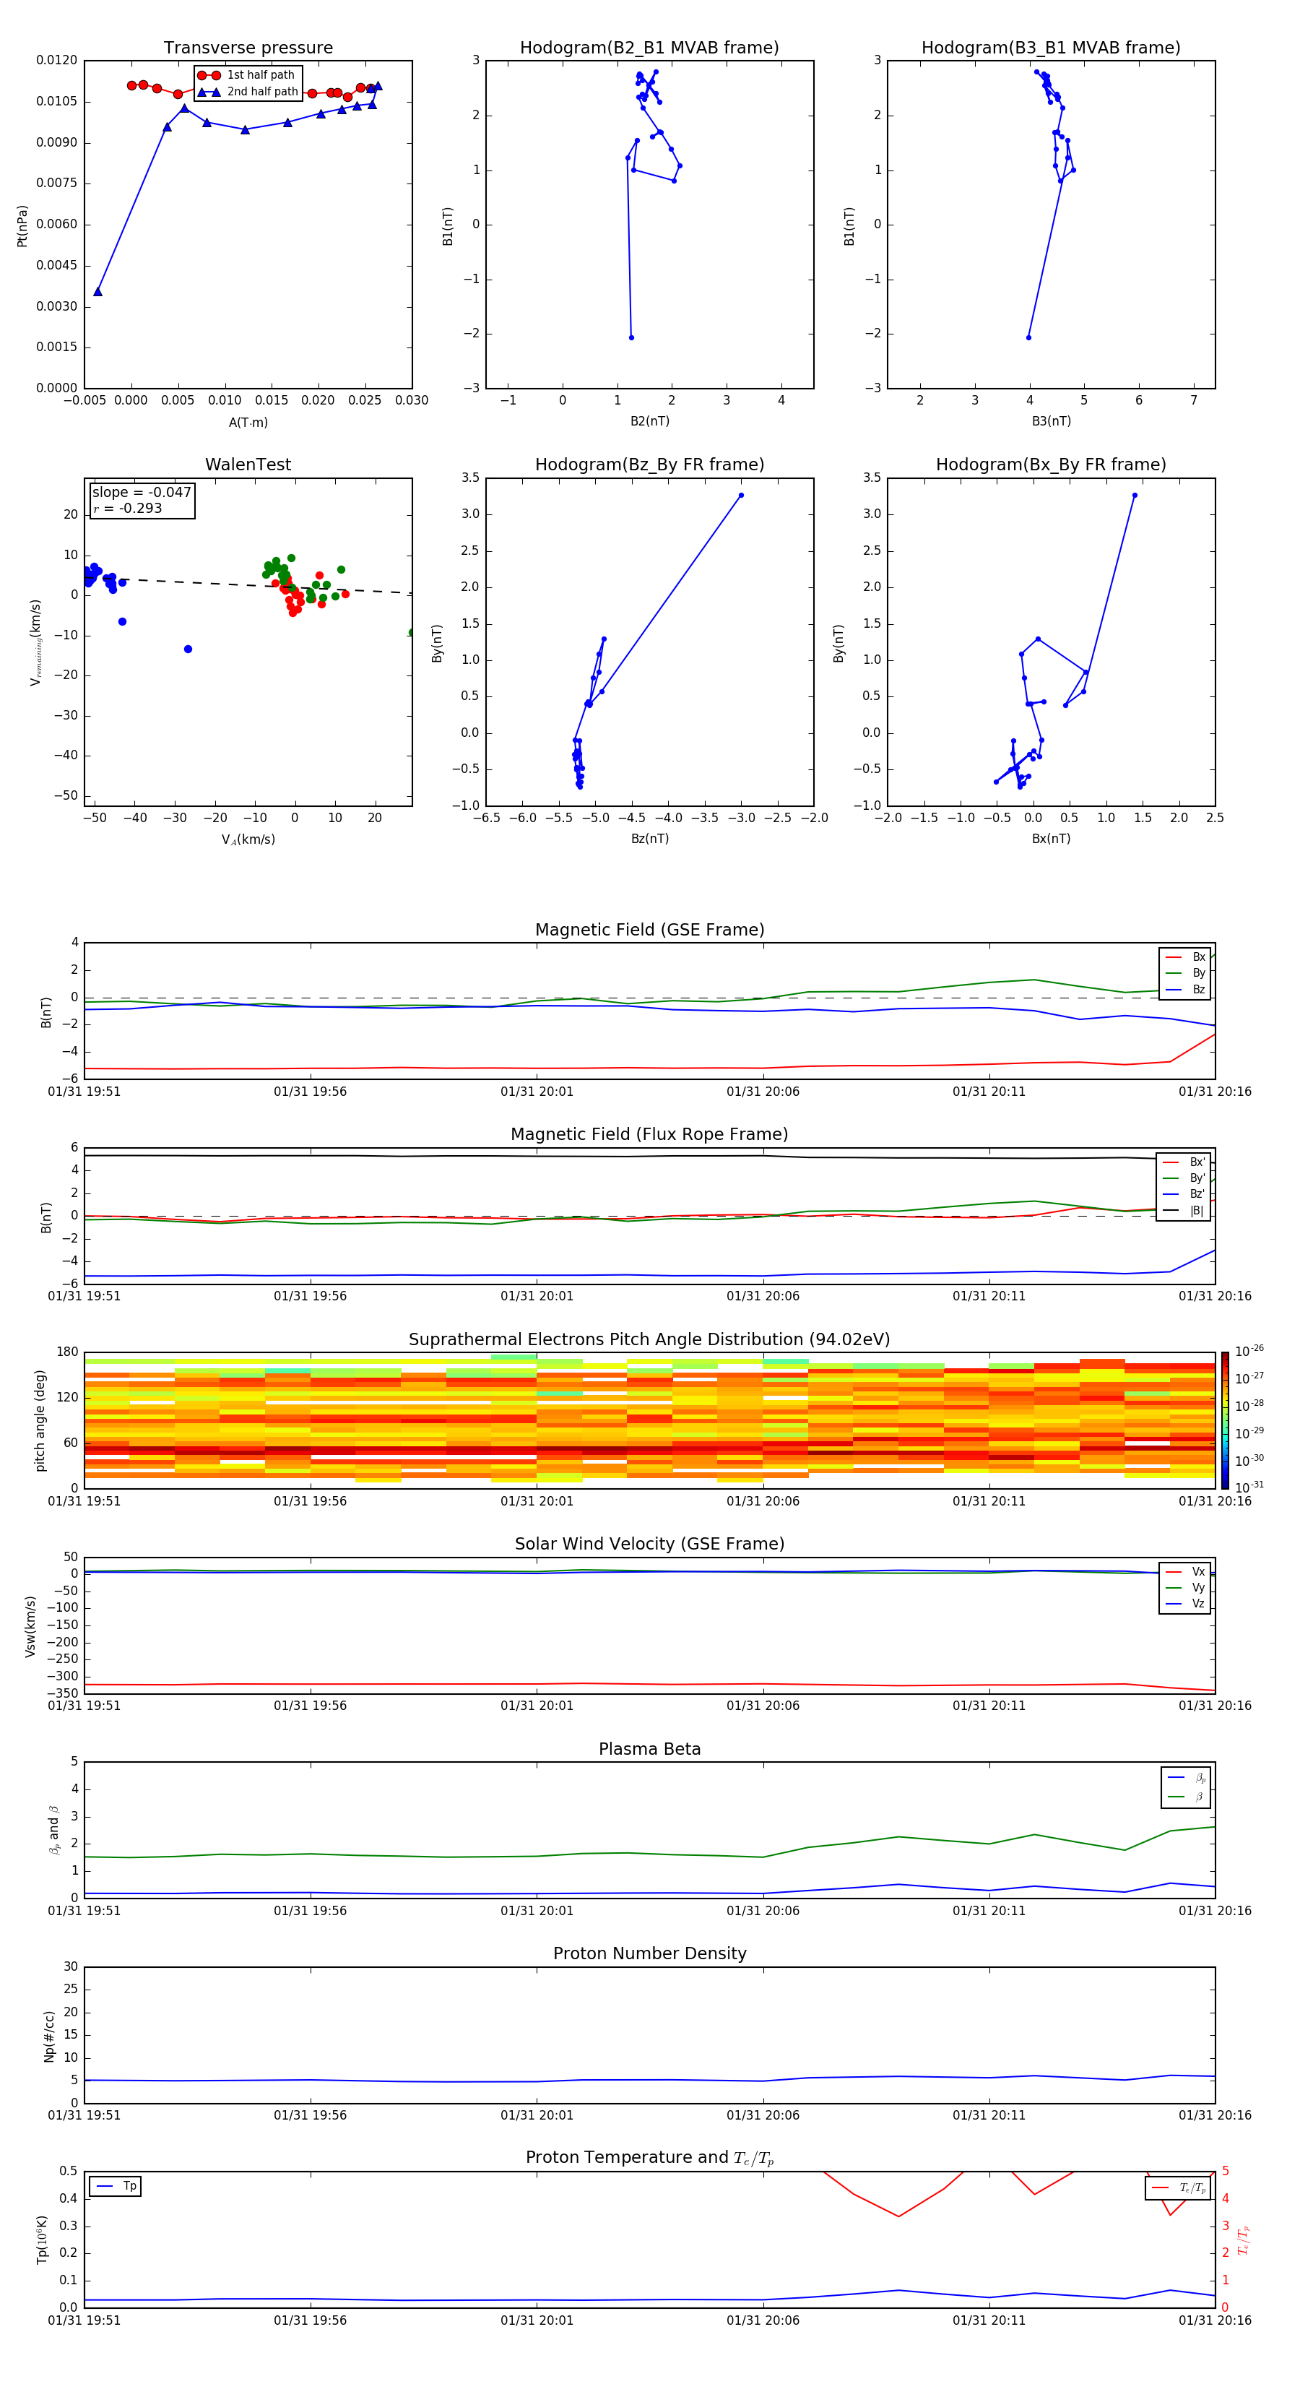Click the 'Vx' legend entry
This screenshot has width=1300, height=2384.
click(x=1185, y=1571)
